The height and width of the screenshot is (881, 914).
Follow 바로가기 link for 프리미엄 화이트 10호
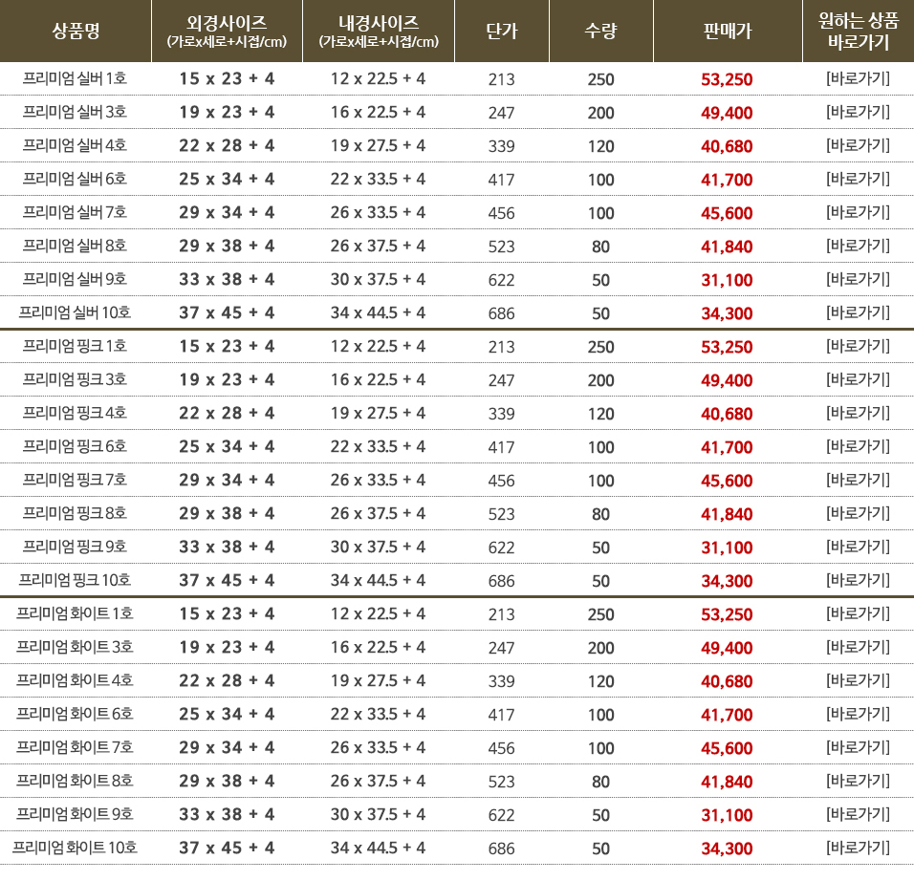pyautogui.click(x=858, y=848)
